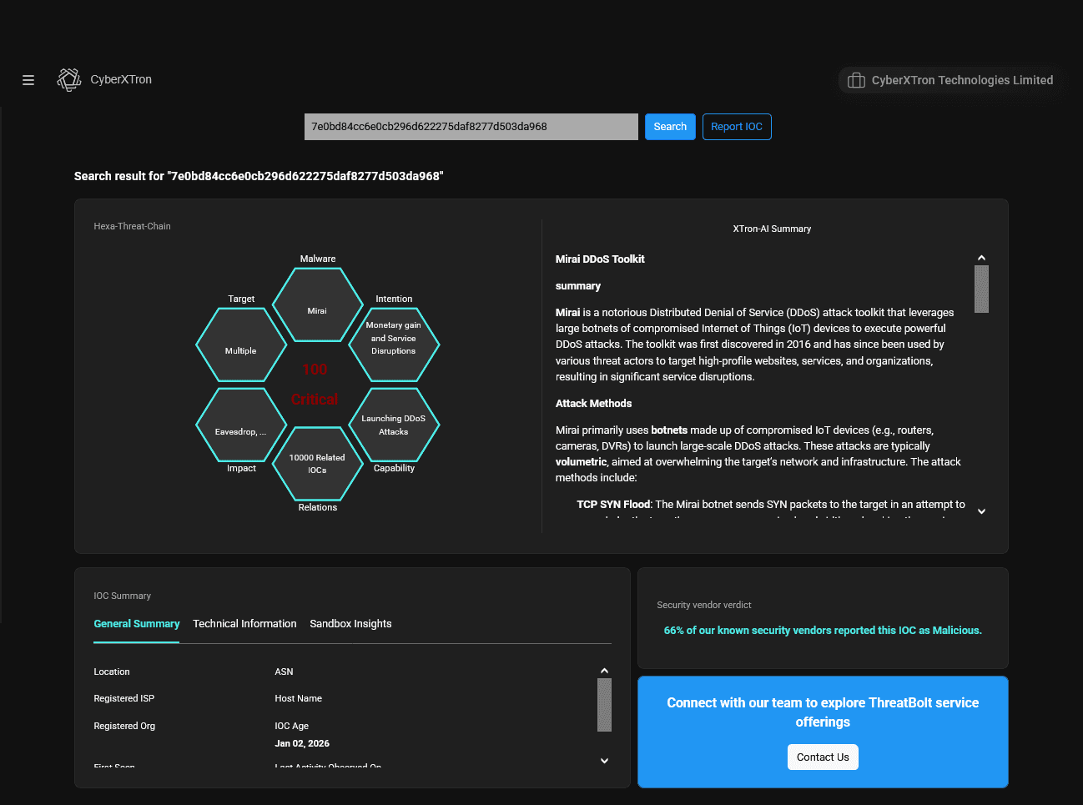Click the CyberXTron hexagon logo

pyautogui.click(x=68, y=78)
